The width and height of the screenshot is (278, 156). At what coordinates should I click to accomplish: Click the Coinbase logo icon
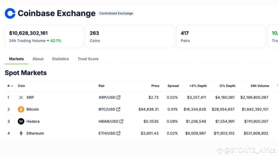coord(10,13)
